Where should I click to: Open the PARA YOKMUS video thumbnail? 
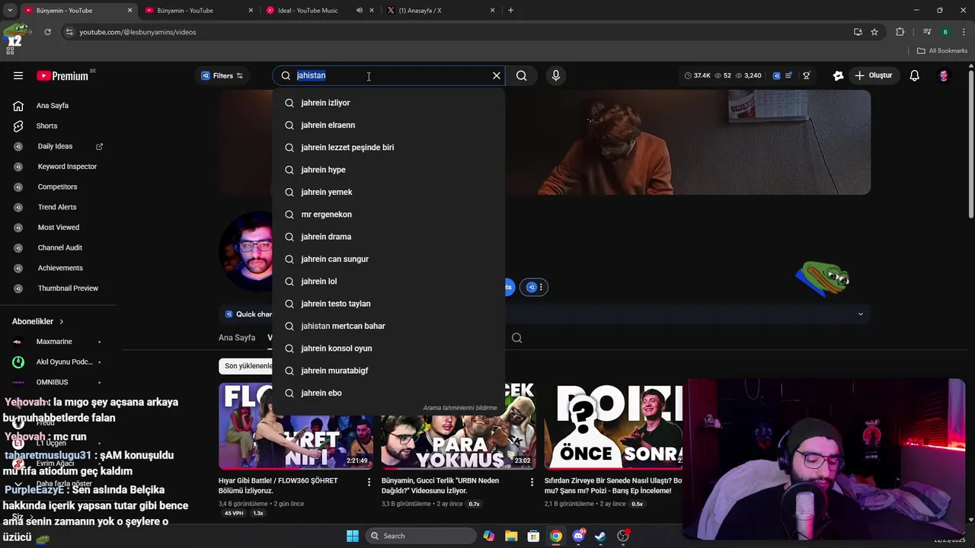pyautogui.click(x=459, y=426)
